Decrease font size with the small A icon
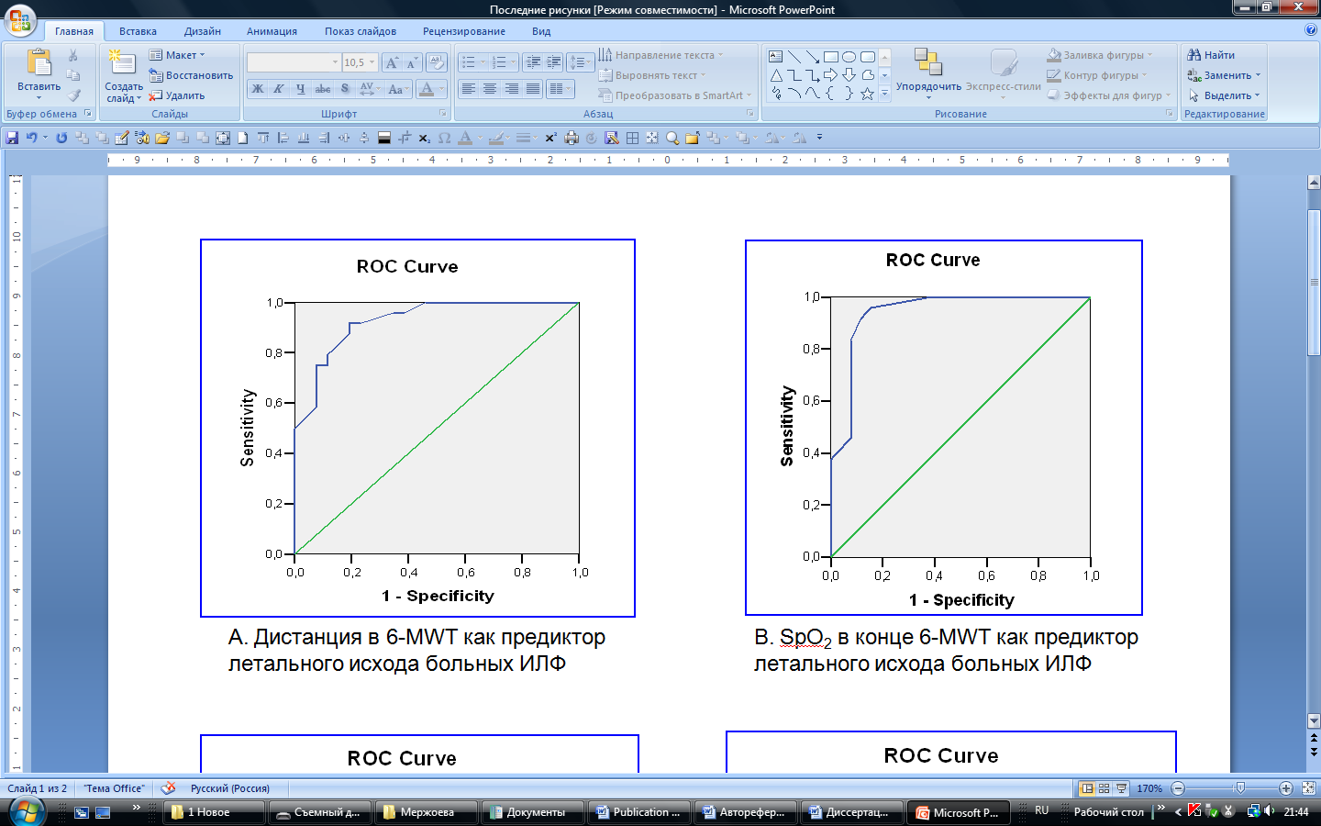This screenshot has height=826, width=1321. (x=412, y=62)
